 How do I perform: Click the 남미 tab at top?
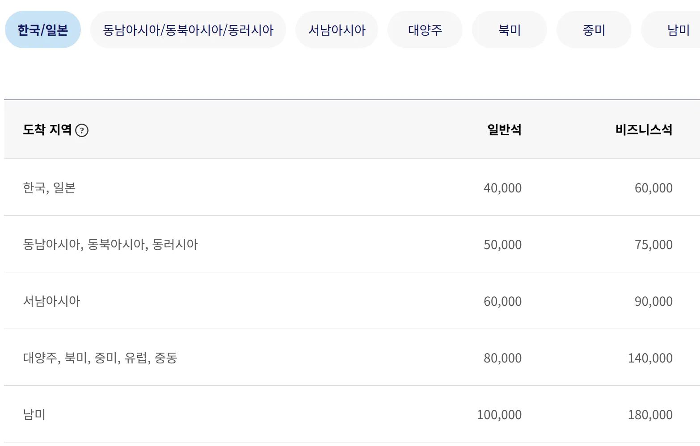[x=678, y=30]
